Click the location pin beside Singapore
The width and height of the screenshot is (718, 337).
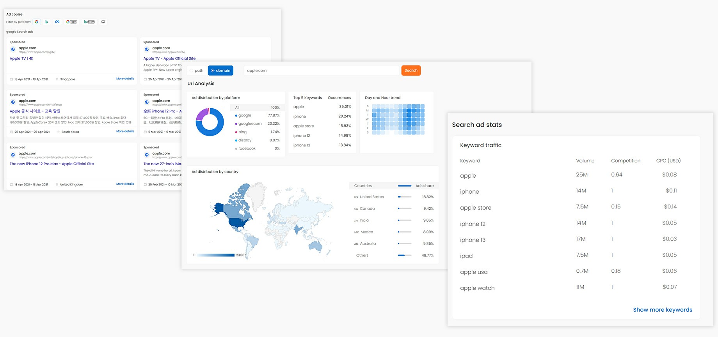pyautogui.click(x=57, y=79)
